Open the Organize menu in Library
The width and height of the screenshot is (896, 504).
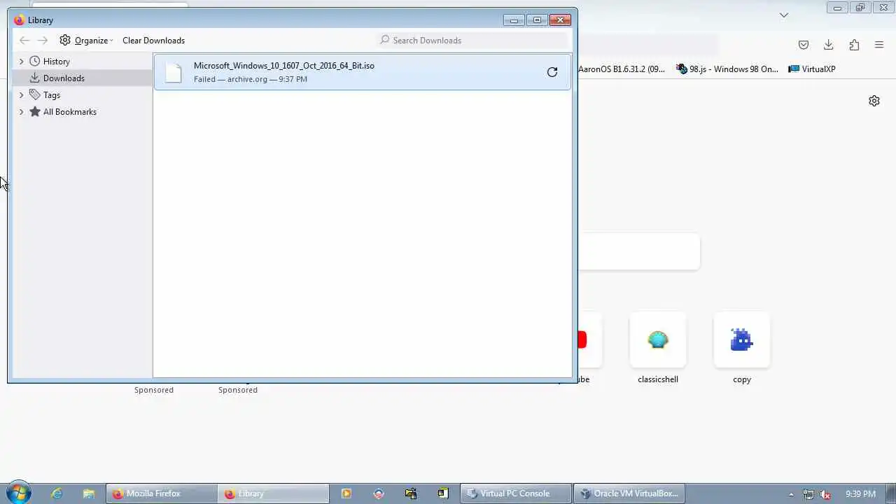86,41
